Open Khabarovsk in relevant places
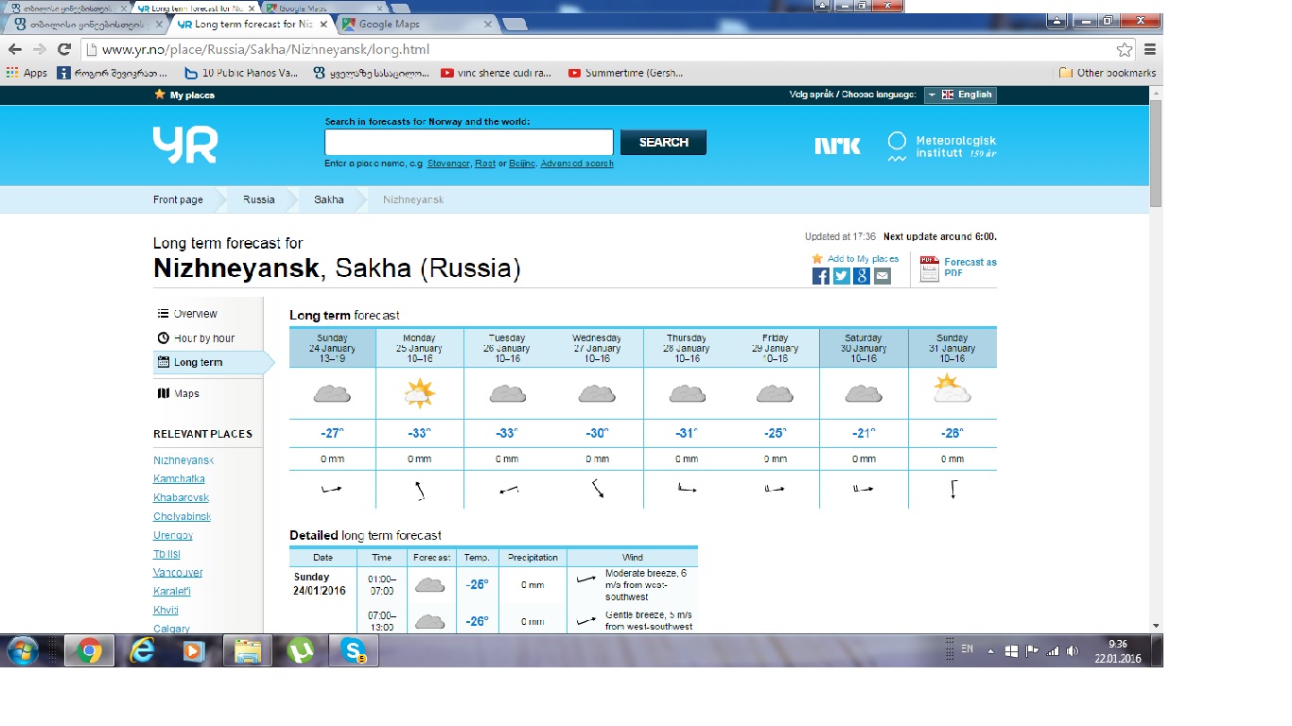The image size is (1292, 726). click(x=181, y=498)
